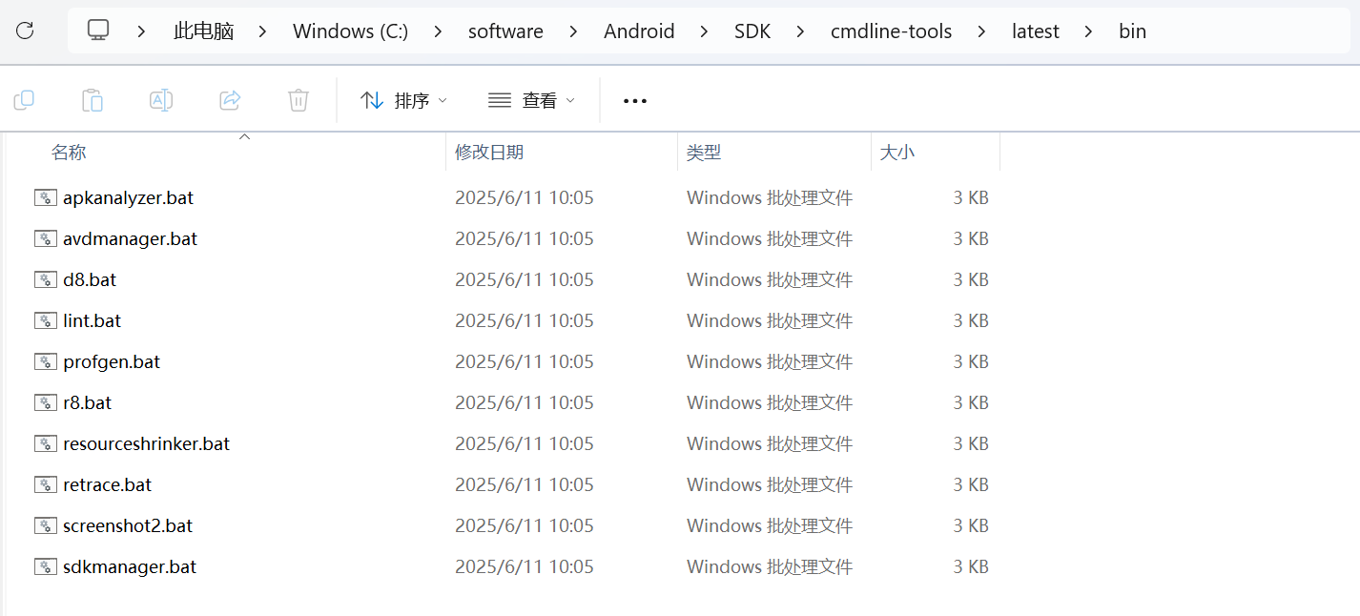Go to the SDK breadcrumb folder

(x=752, y=31)
